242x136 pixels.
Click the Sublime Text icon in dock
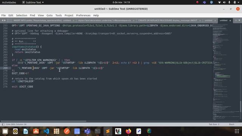[108, 131]
